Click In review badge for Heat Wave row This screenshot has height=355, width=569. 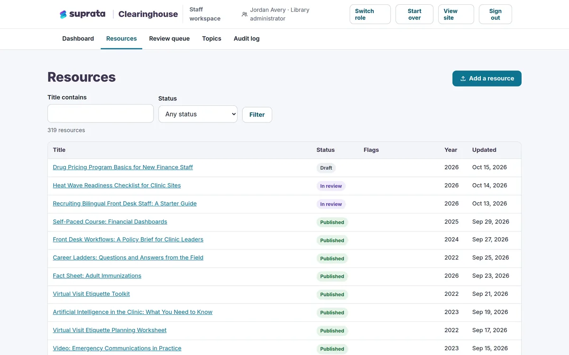tap(331, 186)
